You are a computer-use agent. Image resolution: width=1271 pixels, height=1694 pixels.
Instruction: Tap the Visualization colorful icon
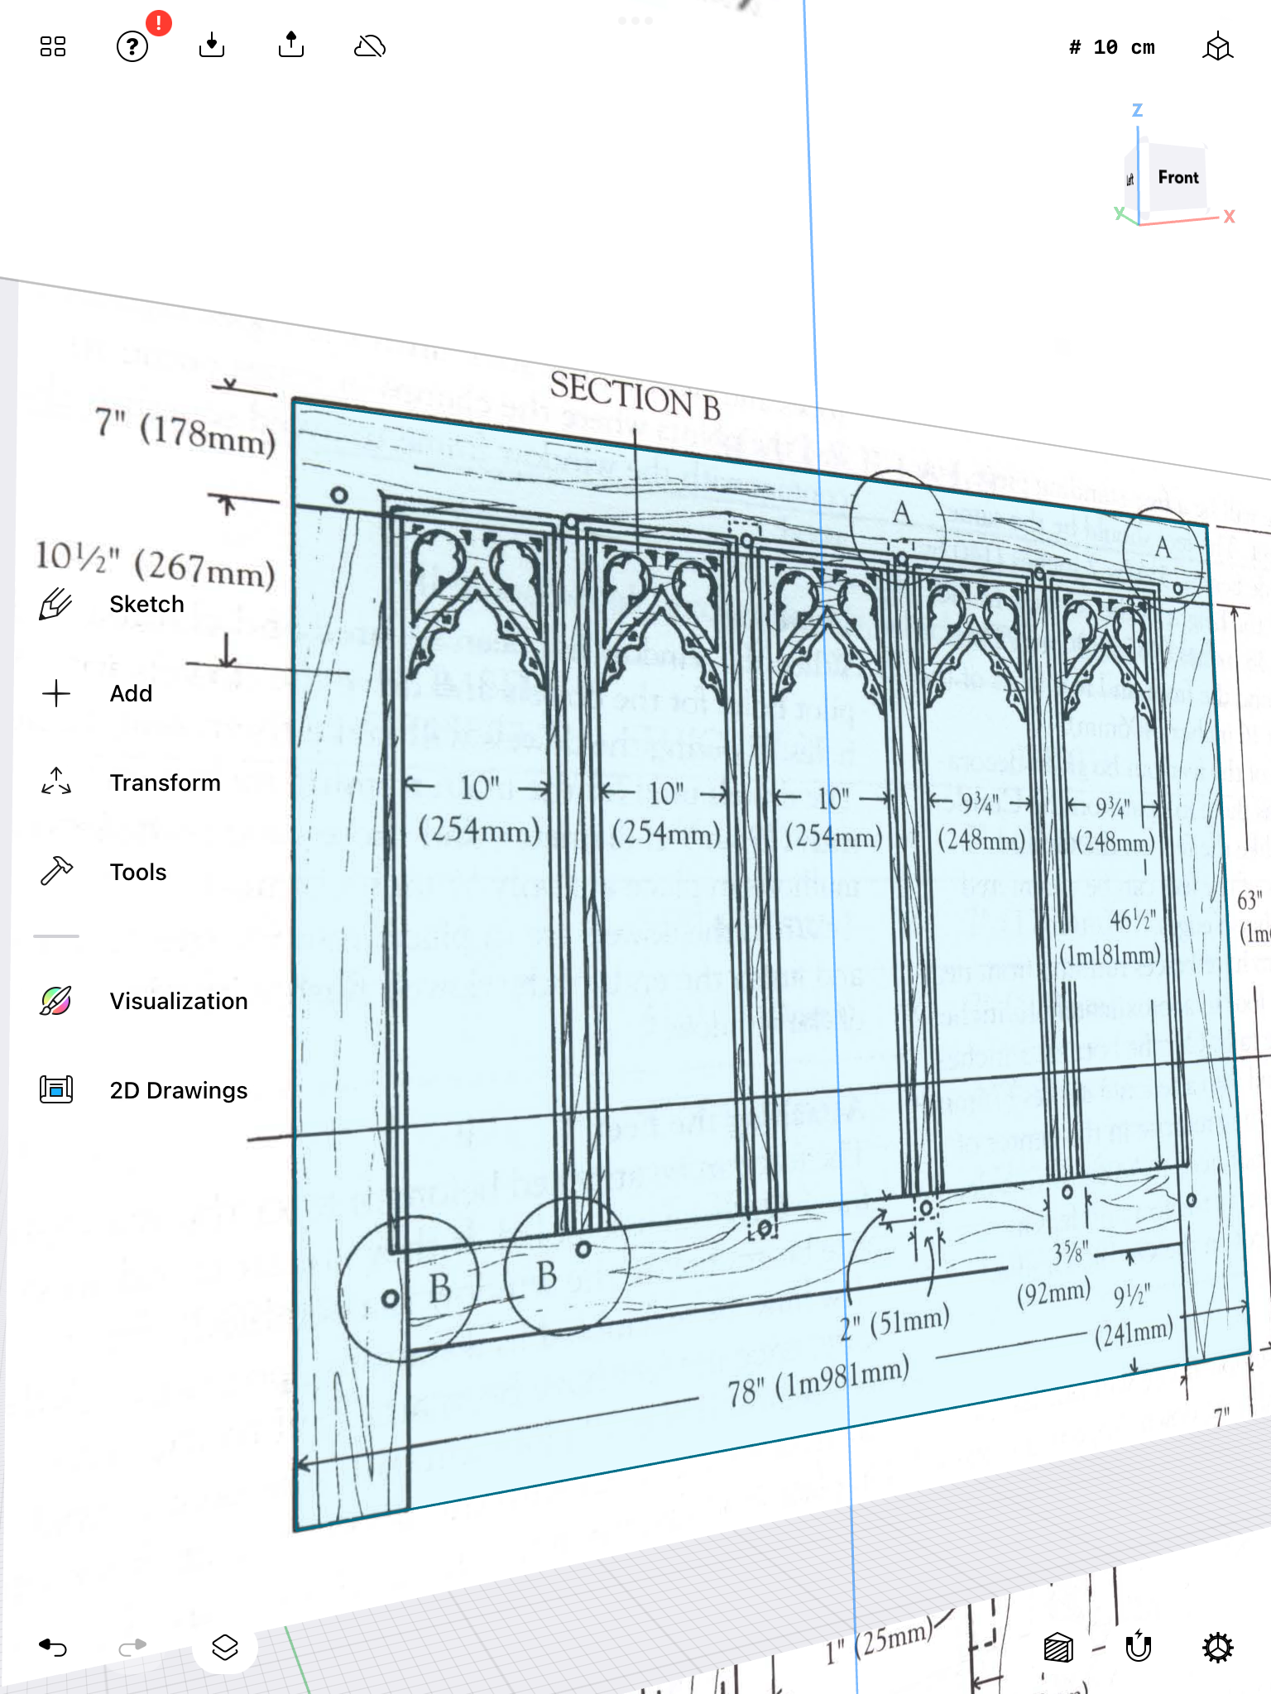[56, 1001]
